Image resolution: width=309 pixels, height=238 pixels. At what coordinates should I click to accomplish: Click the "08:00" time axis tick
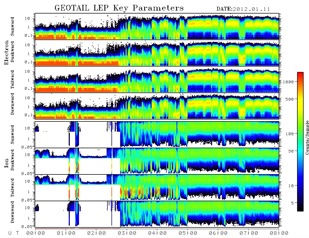[x=279, y=233]
